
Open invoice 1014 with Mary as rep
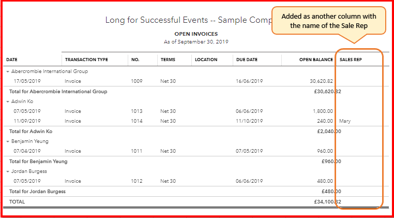tap(136, 121)
